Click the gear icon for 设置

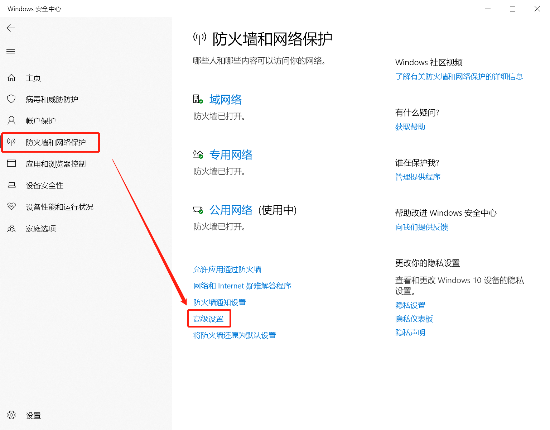(x=11, y=415)
